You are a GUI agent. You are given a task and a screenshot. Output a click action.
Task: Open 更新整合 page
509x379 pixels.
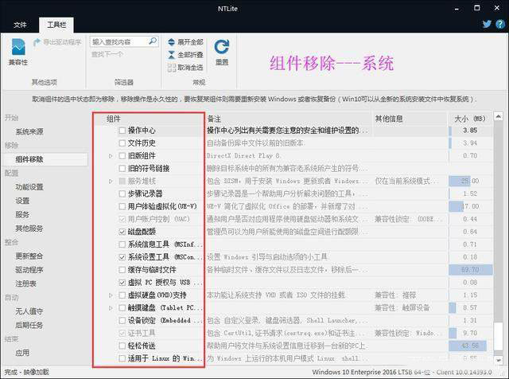29,256
